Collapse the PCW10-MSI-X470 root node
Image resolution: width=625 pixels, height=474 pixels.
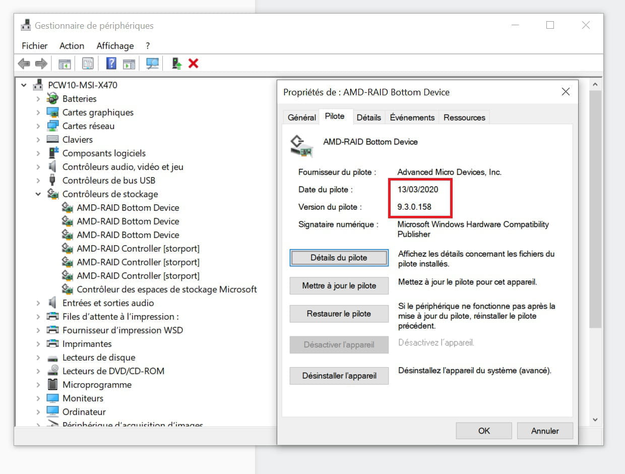pos(24,85)
